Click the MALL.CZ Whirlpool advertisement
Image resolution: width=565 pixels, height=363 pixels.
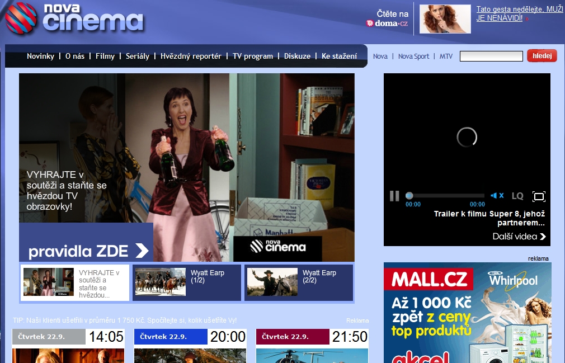(467, 313)
